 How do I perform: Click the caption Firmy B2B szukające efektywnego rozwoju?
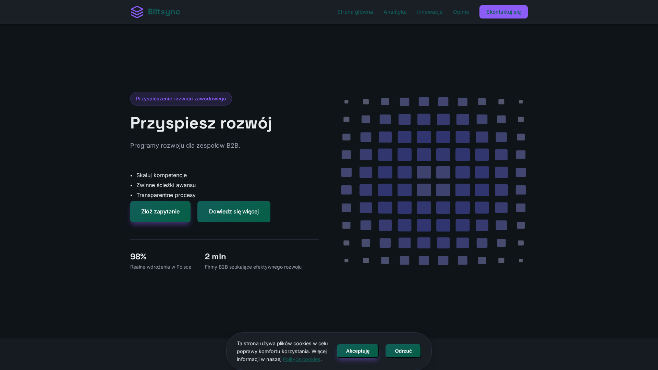pos(253,267)
